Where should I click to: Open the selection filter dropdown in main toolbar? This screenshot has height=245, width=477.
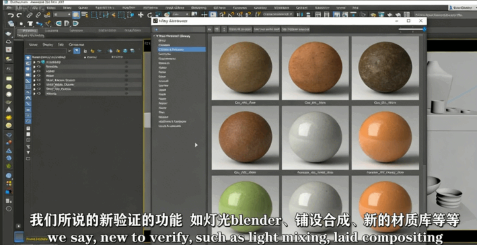[x=62, y=15]
